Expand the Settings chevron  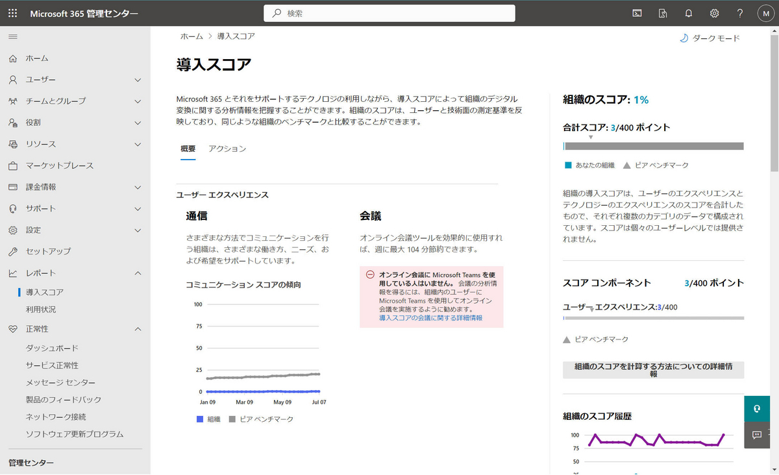tap(138, 230)
